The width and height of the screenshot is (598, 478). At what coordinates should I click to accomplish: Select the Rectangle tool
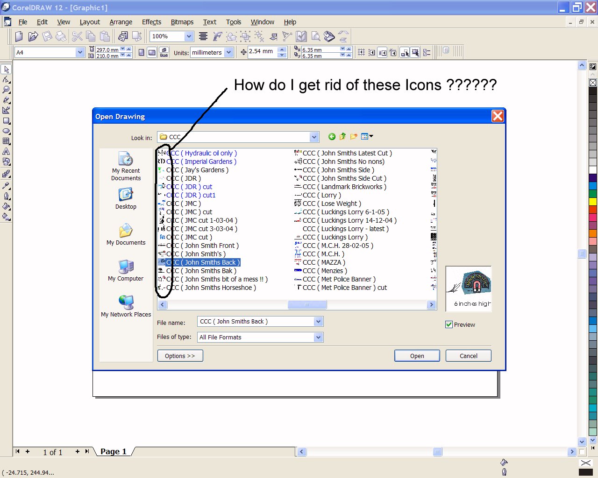click(6, 121)
